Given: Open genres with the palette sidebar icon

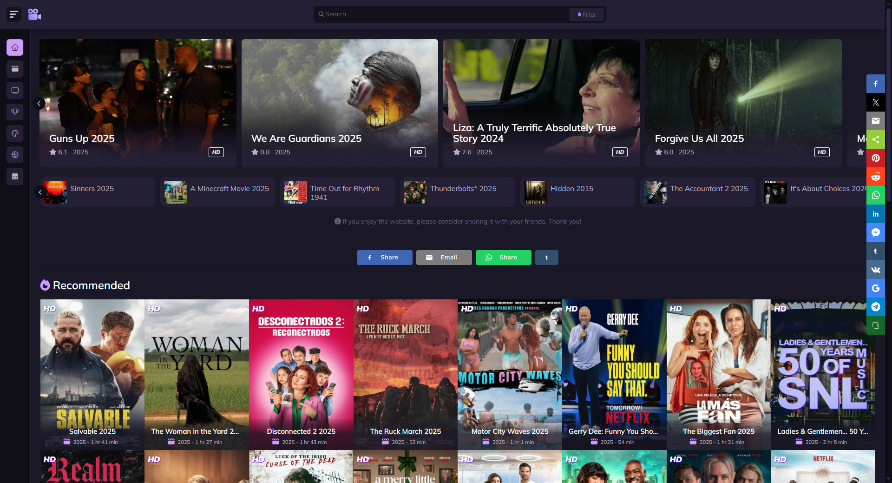Looking at the screenshot, I should pos(15,133).
